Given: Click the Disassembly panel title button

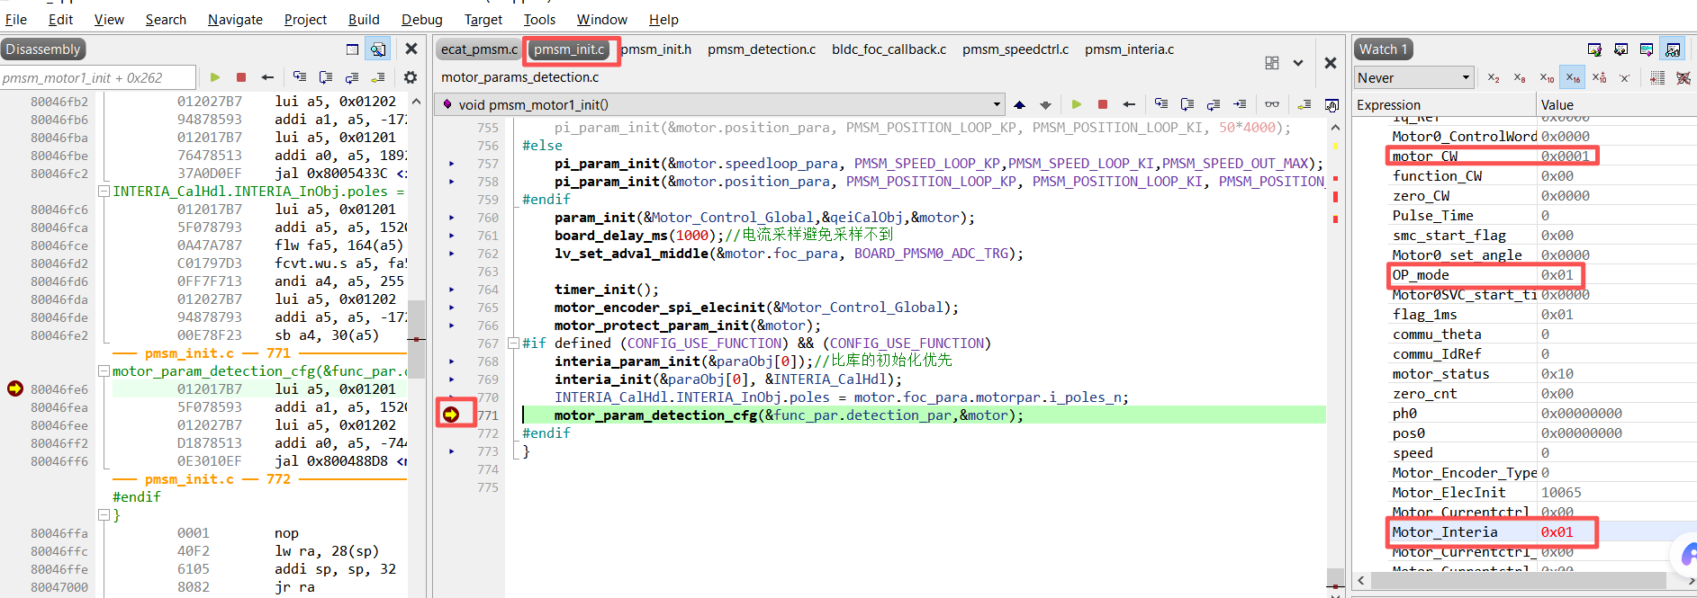Looking at the screenshot, I should pos(43,49).
